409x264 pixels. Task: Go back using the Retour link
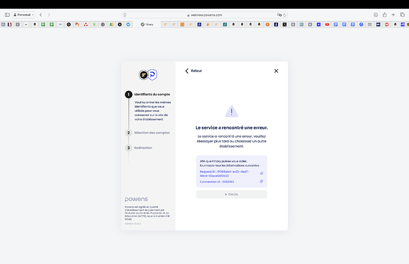(x=193, y=71)
